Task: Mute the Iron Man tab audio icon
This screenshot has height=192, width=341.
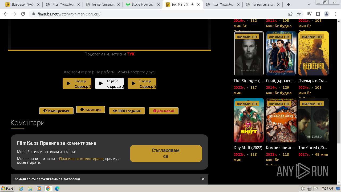Action: tap(193, 5)
